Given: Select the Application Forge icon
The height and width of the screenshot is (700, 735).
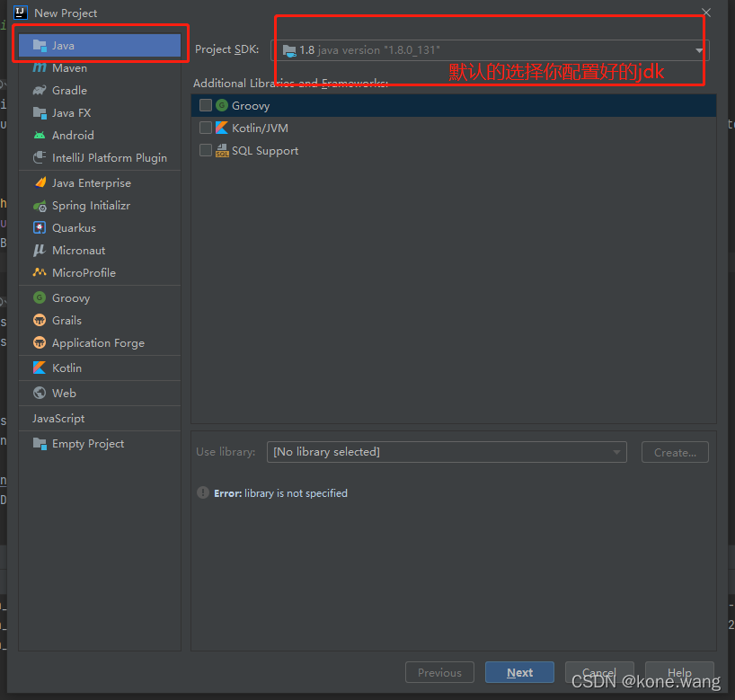Looking at the screenshot, I should 40,342.
